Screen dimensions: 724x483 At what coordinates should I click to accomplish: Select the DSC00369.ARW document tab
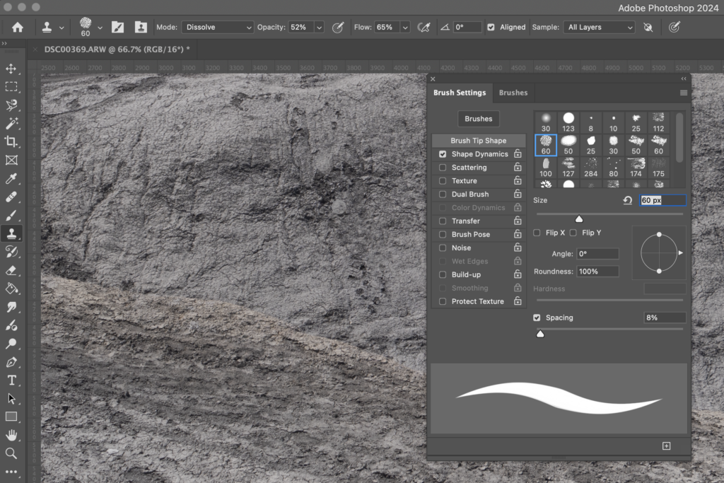tap(117, 50)
